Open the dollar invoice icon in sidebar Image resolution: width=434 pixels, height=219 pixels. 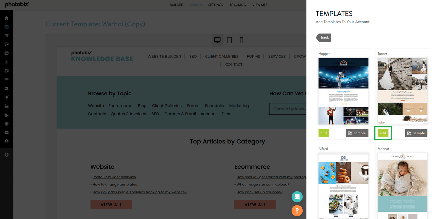[x=6, y=62]
